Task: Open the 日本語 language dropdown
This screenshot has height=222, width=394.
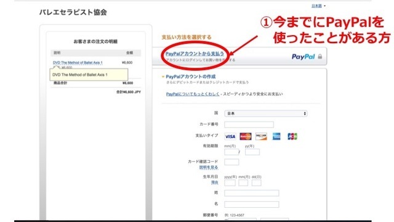Action: click(318, 6)
